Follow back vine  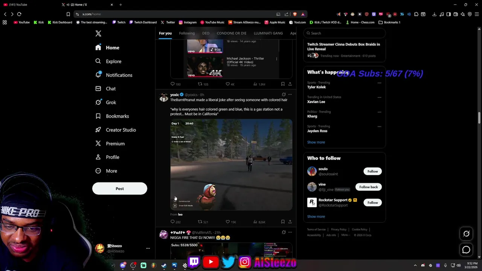[368, 187]
